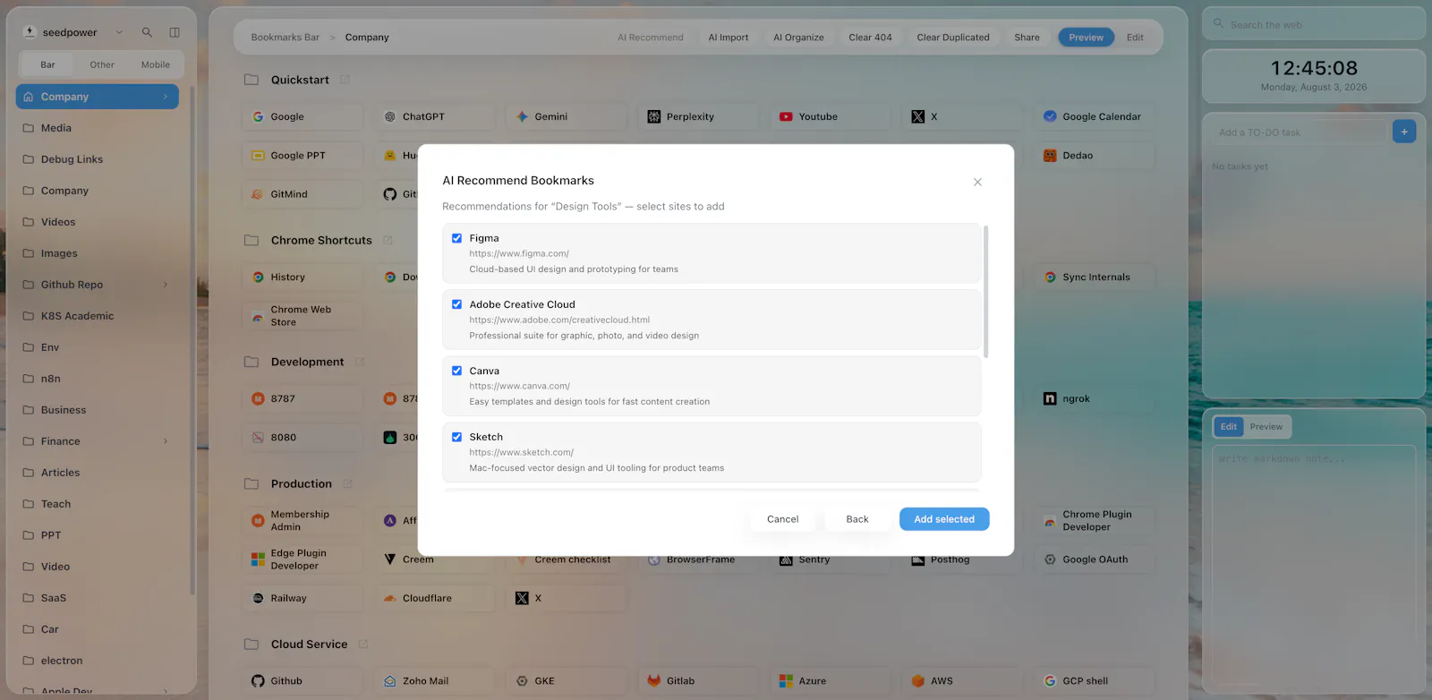Open the GitMind bookmark icon
This screenshot has width=1432, height=700.
258,194
